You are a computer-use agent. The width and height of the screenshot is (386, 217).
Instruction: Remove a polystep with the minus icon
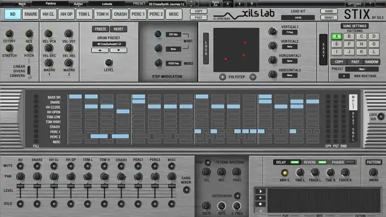(253, 77)
